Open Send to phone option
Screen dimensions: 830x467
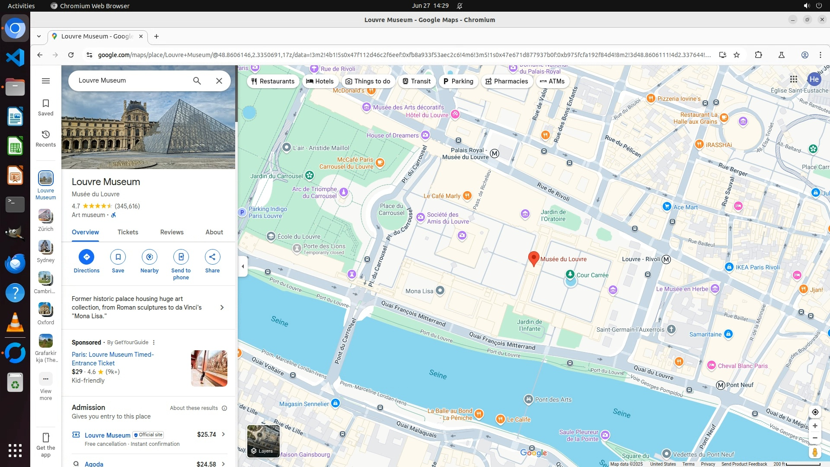tap(181, 257)
